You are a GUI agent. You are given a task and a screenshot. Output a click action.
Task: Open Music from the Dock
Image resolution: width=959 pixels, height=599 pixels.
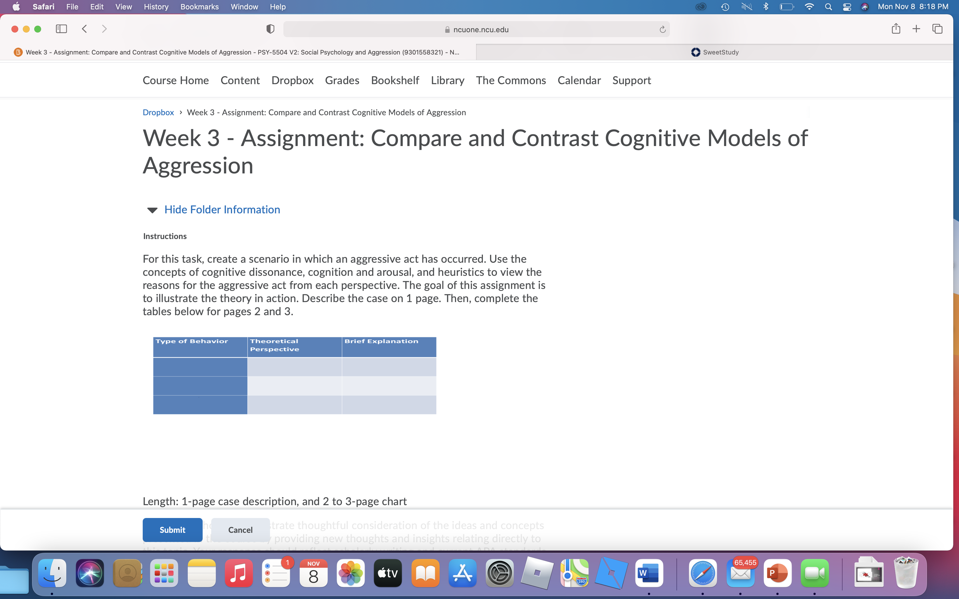239,573
